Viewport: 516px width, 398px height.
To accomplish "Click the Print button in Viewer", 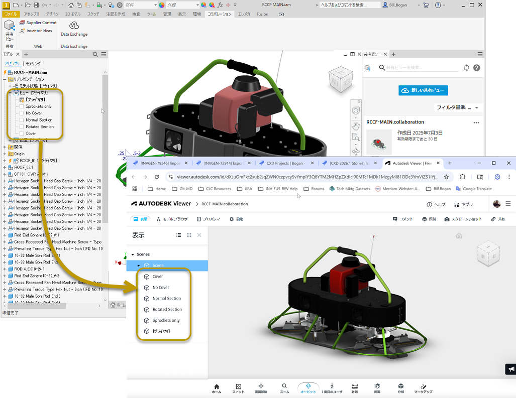I will pos(429,219).
